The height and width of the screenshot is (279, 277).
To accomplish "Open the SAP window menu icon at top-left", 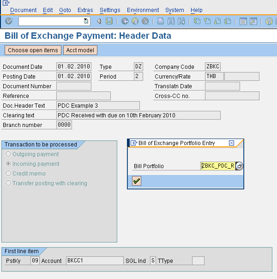I will (x=6, y=3).
